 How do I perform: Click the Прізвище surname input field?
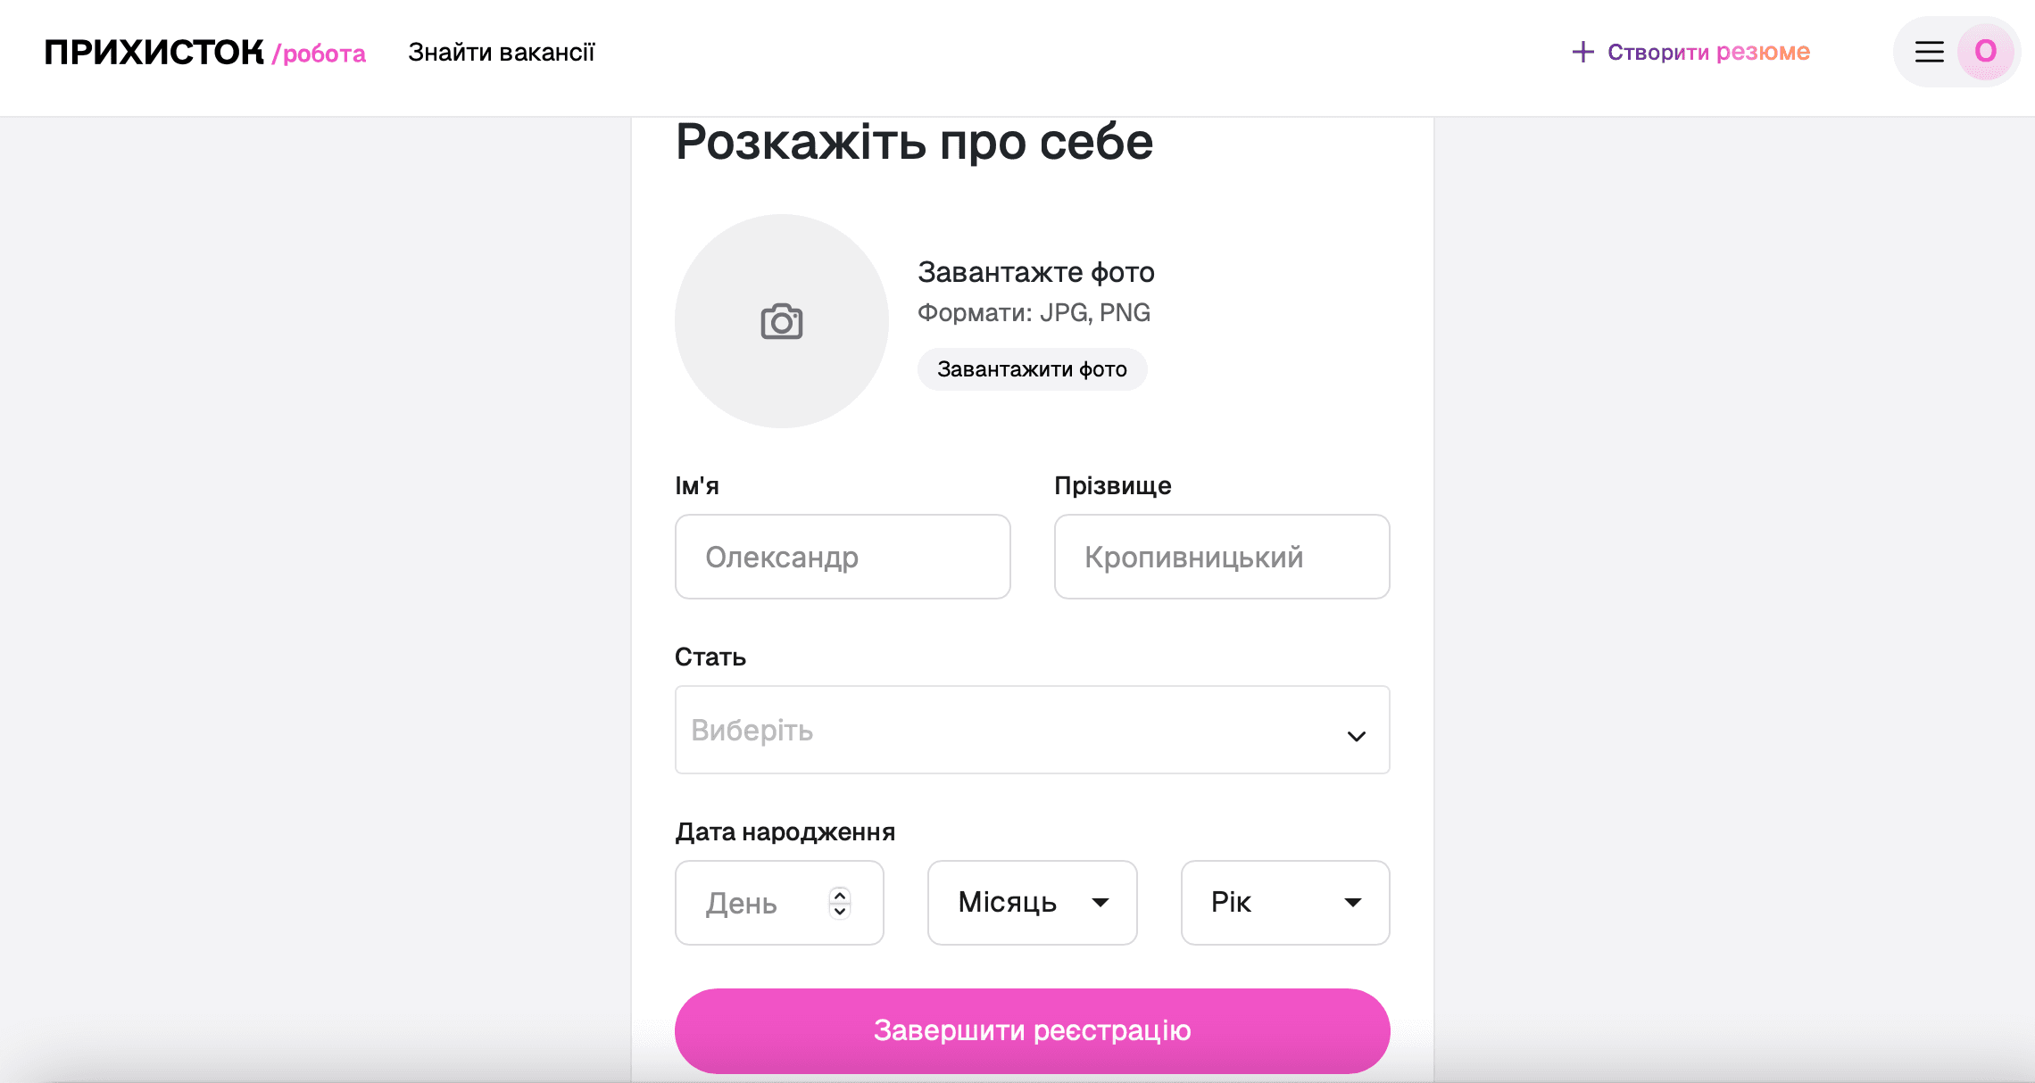1221,557
